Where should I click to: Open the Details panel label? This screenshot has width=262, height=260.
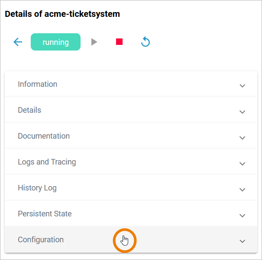click(x=29, y=110)
